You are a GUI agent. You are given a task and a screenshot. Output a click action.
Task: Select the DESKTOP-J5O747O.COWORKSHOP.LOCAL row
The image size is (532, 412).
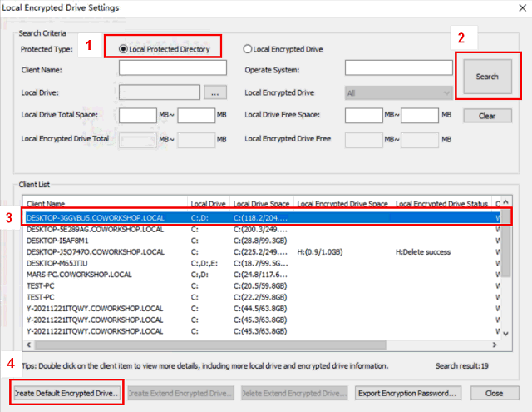click(95, 251)
